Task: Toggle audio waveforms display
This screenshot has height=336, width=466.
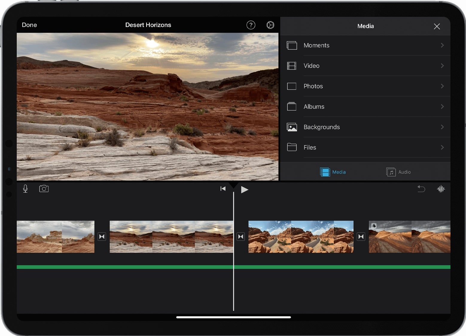Action: point(441,189)
